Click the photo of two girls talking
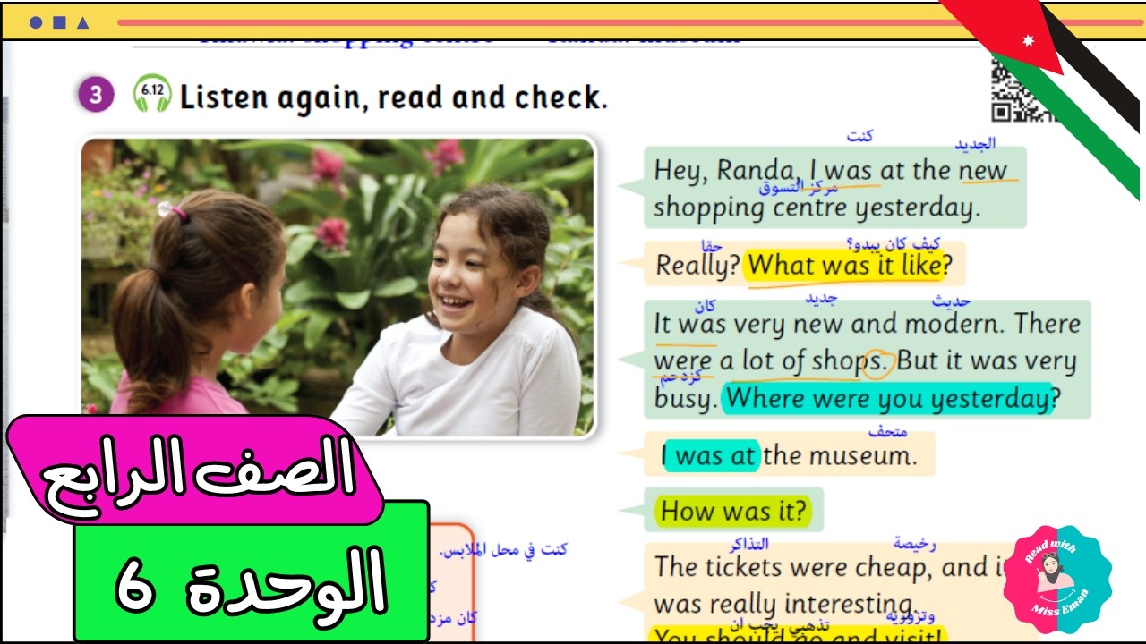 click(x=338, y=287)
